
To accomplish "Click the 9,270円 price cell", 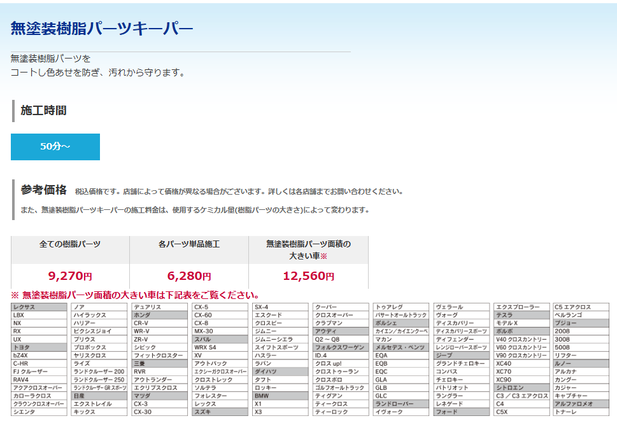I will (70, 276).
